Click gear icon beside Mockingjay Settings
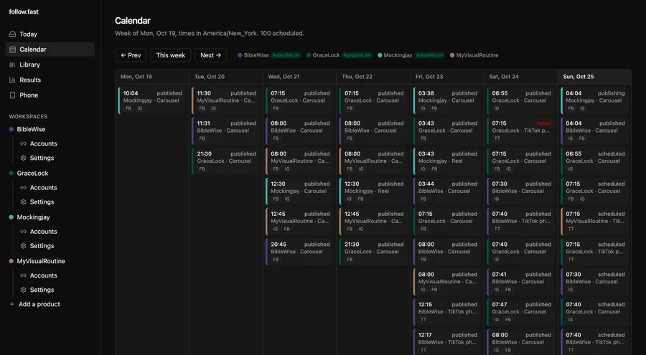The width and height of the screenshot is (646, 355). click(23, 246)
